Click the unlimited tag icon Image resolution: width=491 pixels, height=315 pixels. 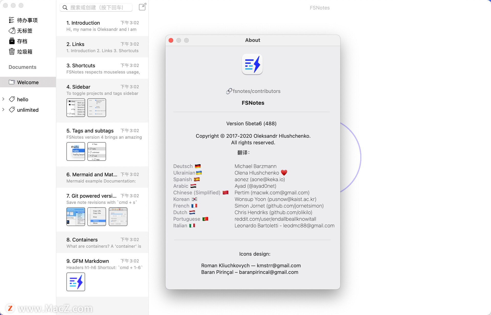click(12, 110)
